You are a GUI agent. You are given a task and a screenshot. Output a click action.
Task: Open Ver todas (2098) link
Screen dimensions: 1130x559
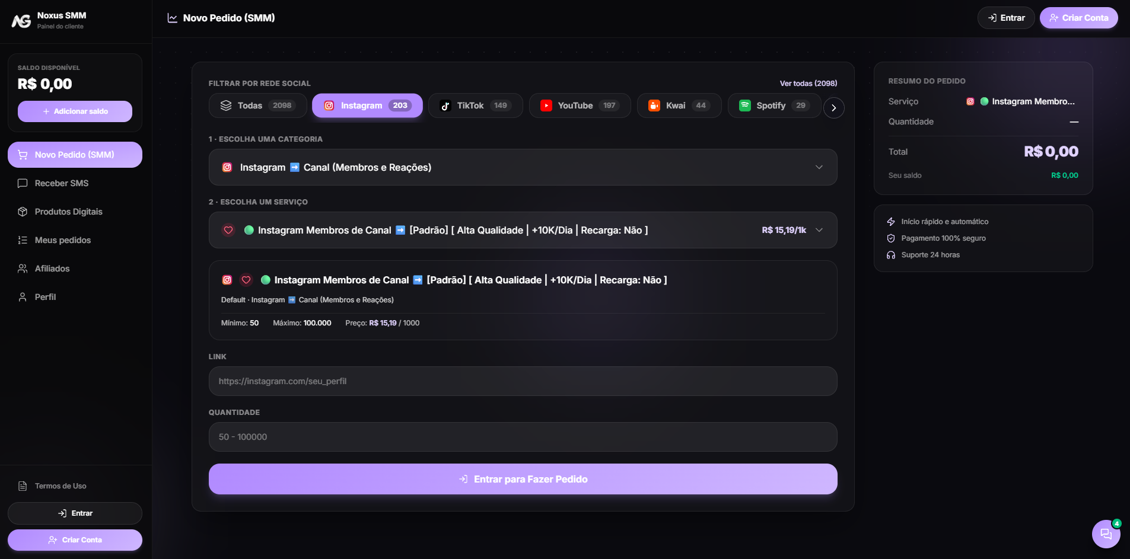[808, 84]
